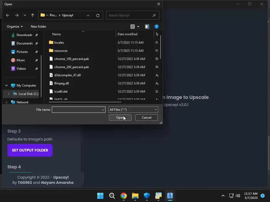This screenshot has height=202, width=270.
Task: Open Pictures in the sidebar
Action: [x=22, y=52]
